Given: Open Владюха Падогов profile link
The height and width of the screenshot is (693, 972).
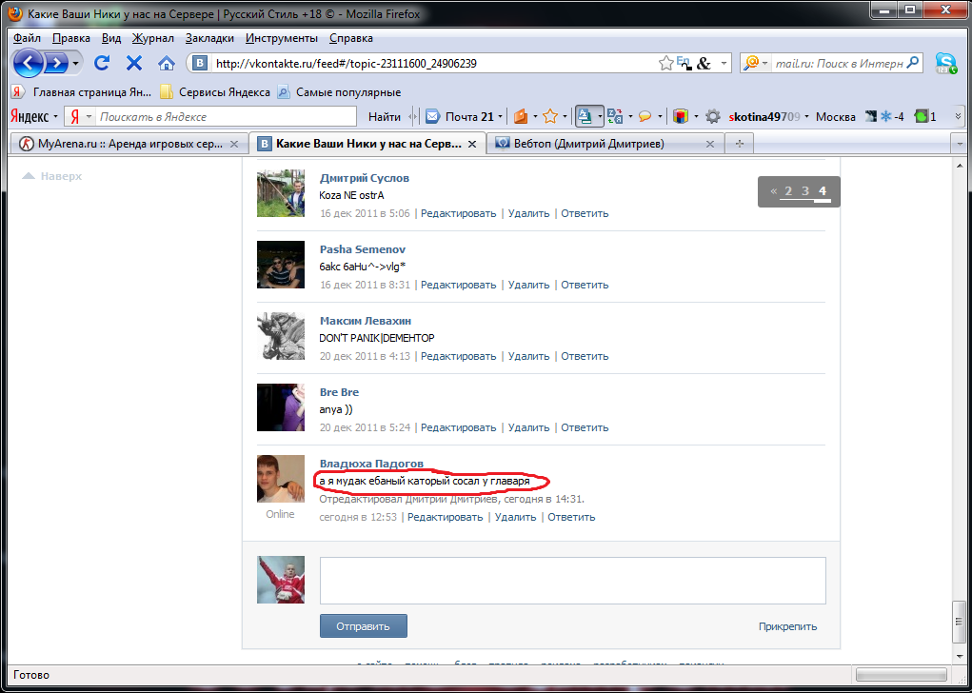Looking at the screenshot, I should pos(371,464).
